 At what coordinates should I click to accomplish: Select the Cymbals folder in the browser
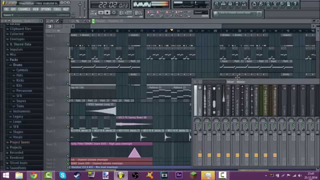coord(22,70)
